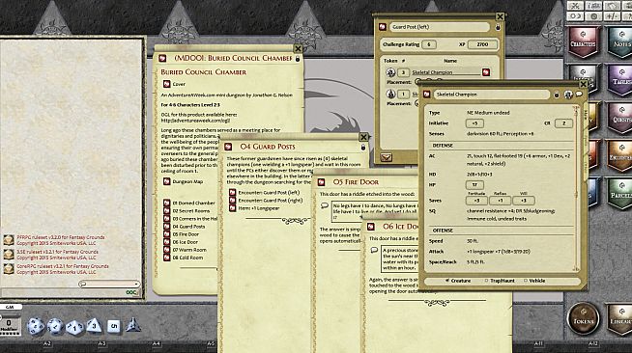Click the XP field showing 2700
Screen dimensions: 632x353
tap(482, 44)
